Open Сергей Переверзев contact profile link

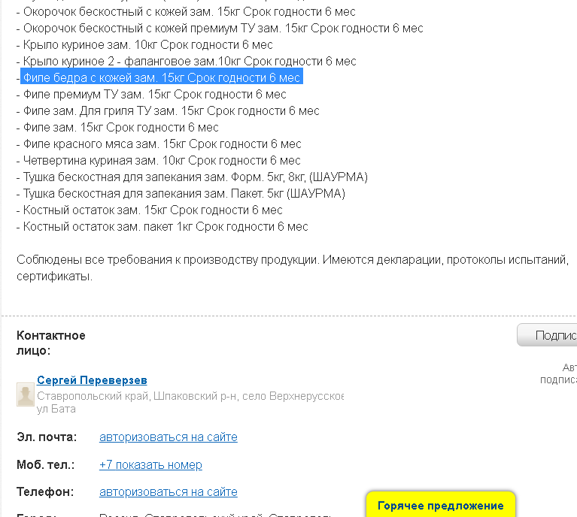(92, 380)
